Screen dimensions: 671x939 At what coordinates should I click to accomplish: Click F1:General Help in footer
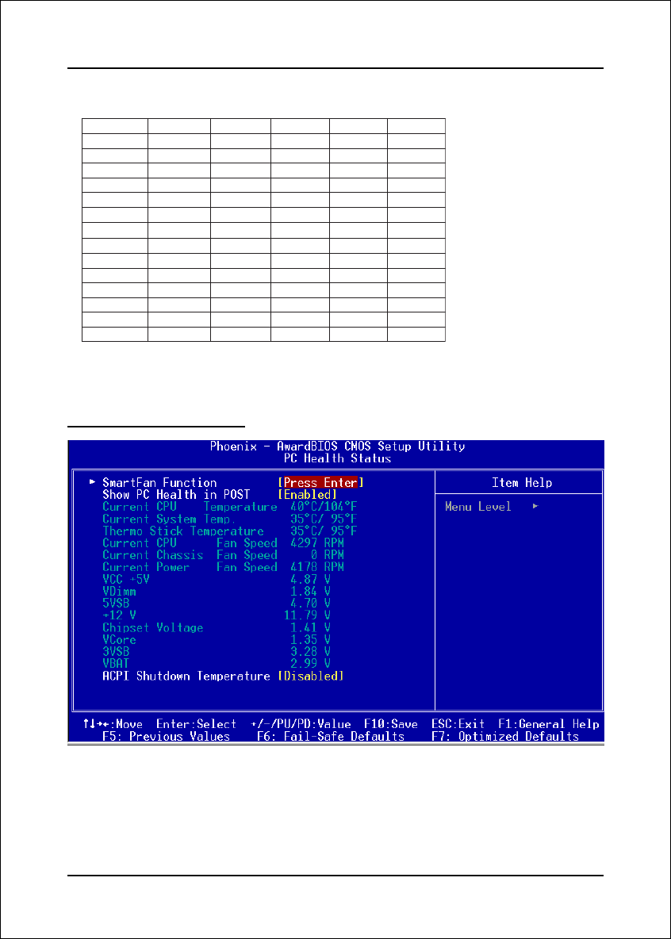[548, 724]
